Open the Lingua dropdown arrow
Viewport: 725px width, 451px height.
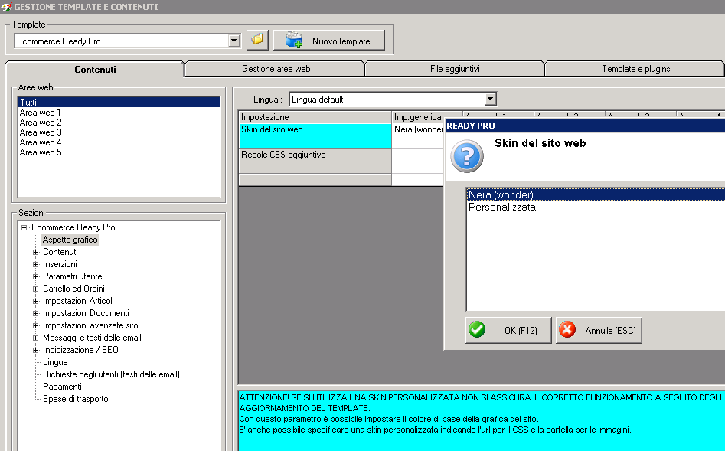[490, 99]
